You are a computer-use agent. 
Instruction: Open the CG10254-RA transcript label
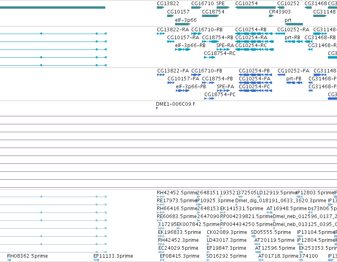pos(251,37)
